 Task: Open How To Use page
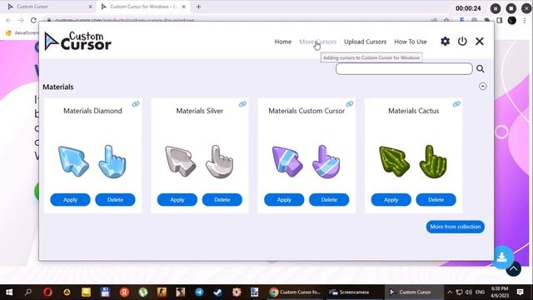click(411, 42)
